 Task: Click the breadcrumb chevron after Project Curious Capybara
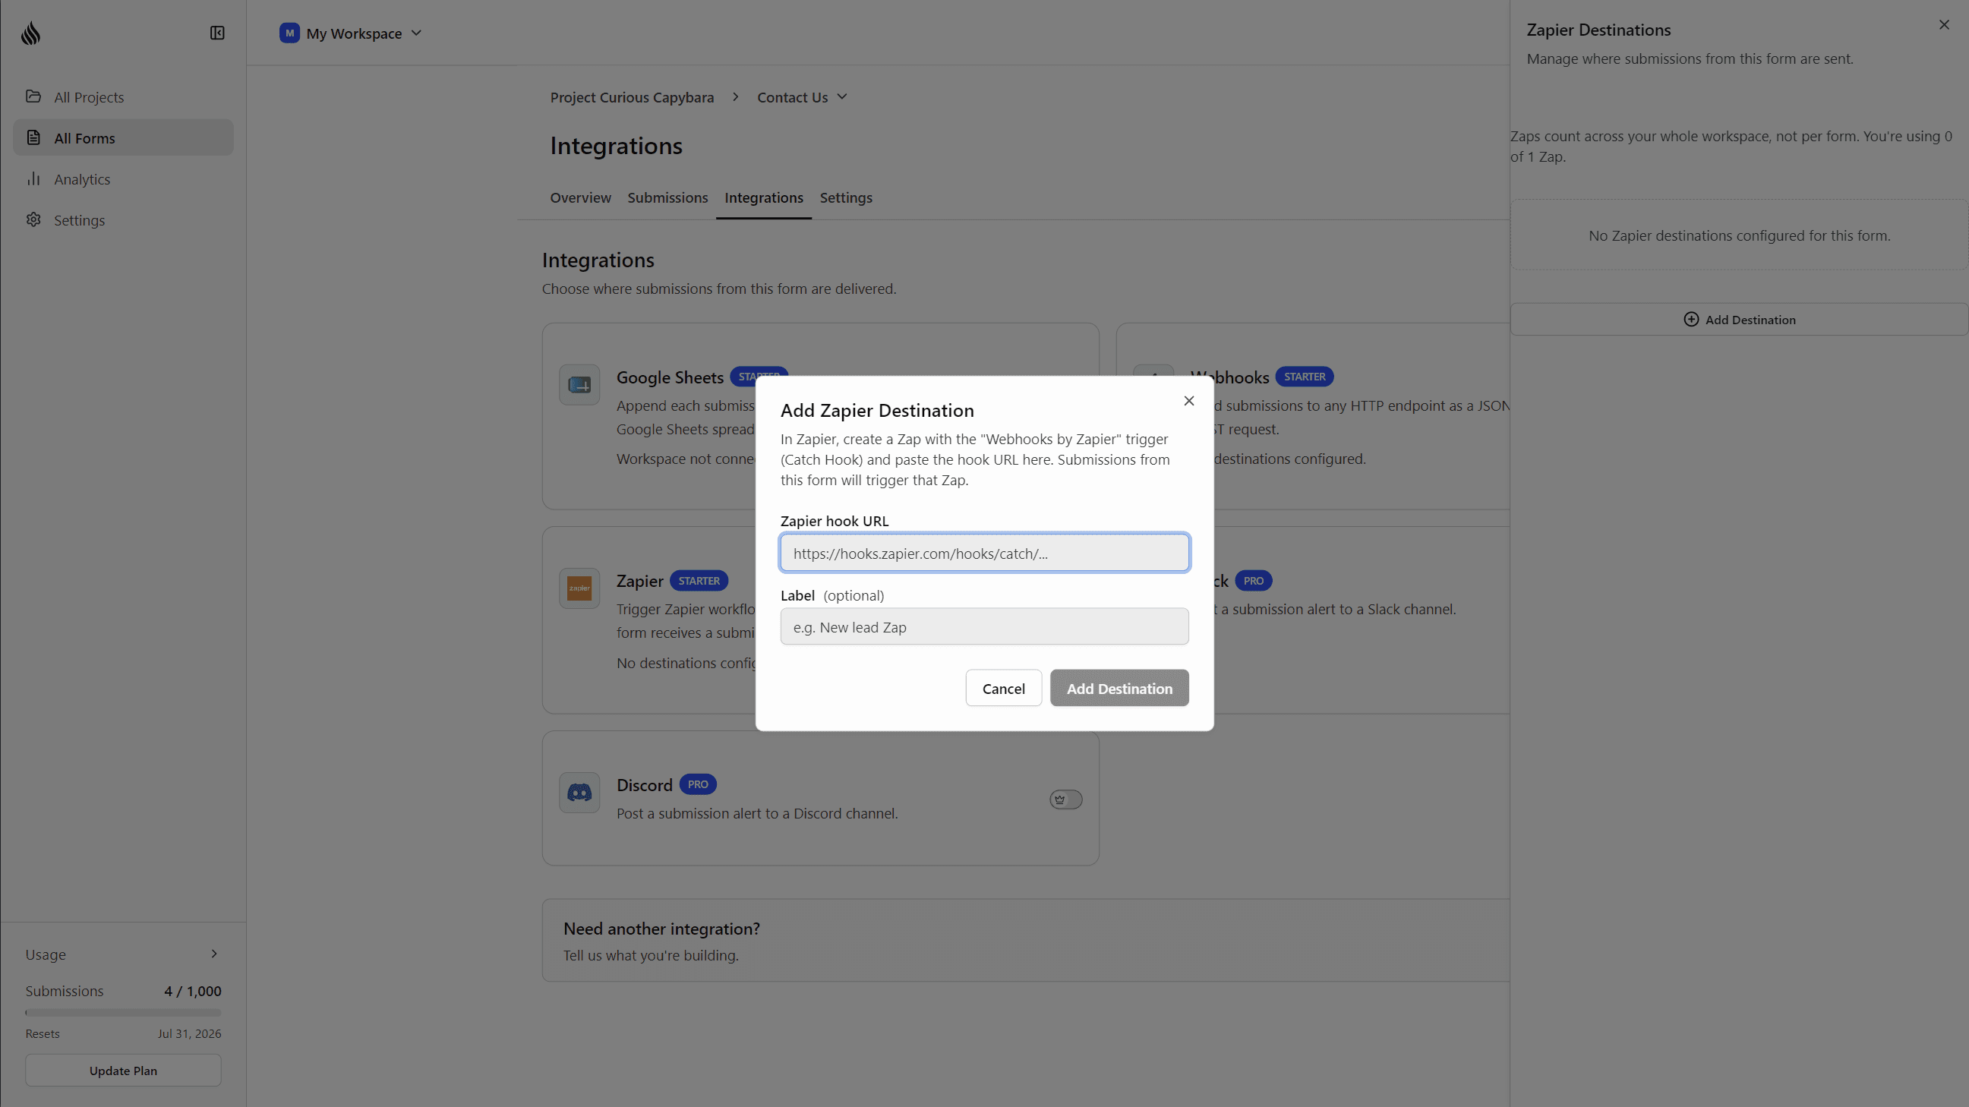coord(735,97)
